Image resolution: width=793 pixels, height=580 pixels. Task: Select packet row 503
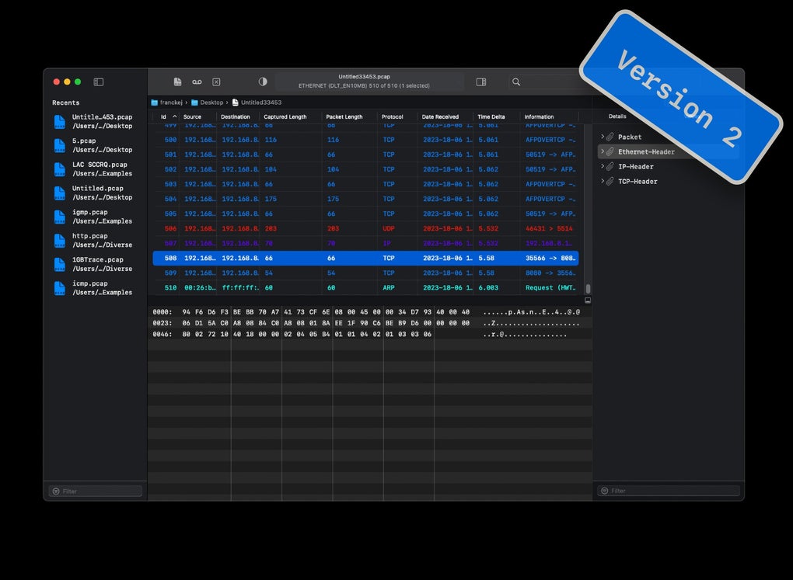coord(365,185)
